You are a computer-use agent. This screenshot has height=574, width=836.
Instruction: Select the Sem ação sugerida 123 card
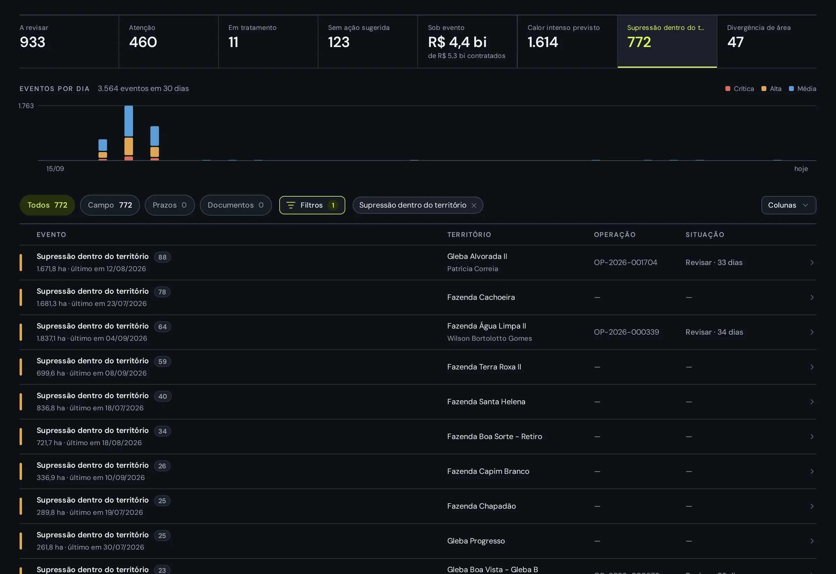pos(368,41)
